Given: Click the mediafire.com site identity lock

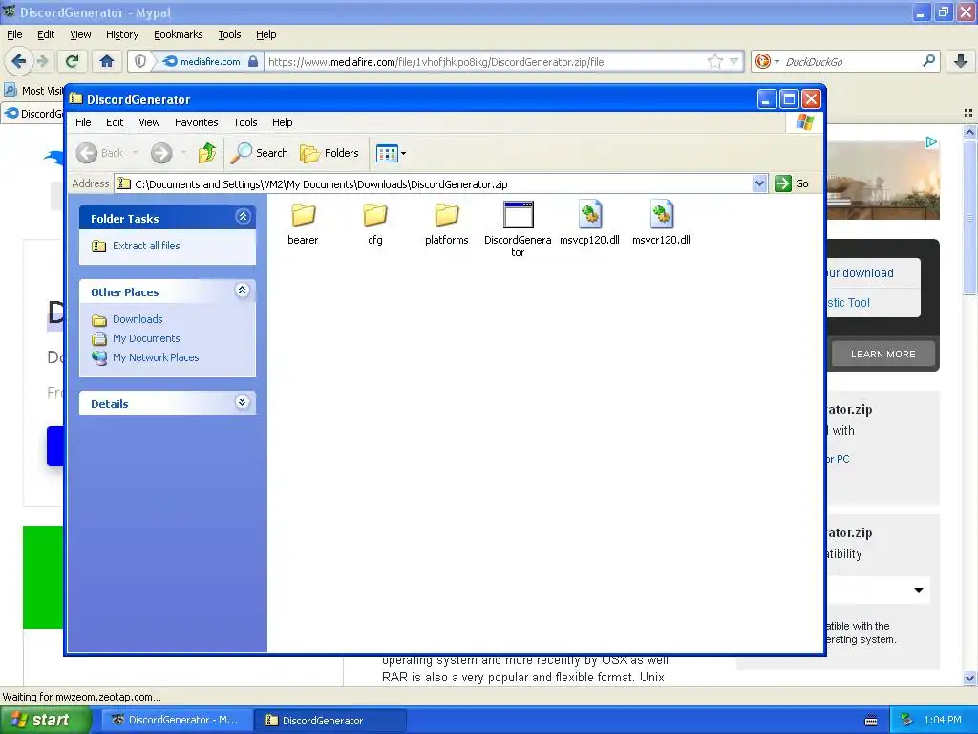Looking at the screenshot, I should [252, 61].
